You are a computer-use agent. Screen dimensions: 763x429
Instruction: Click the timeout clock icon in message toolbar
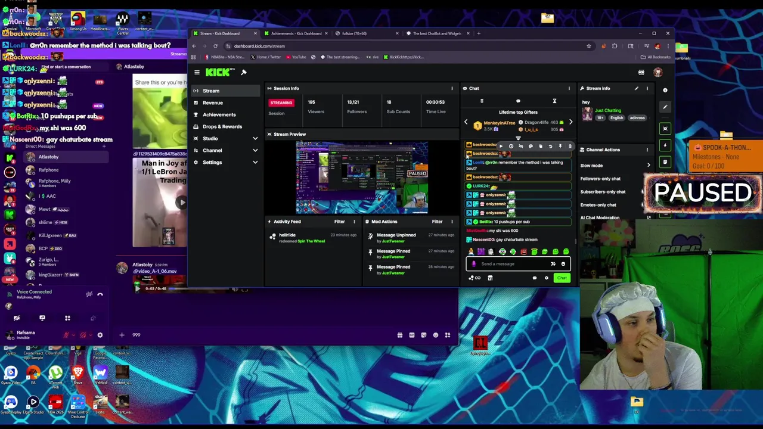511,146
